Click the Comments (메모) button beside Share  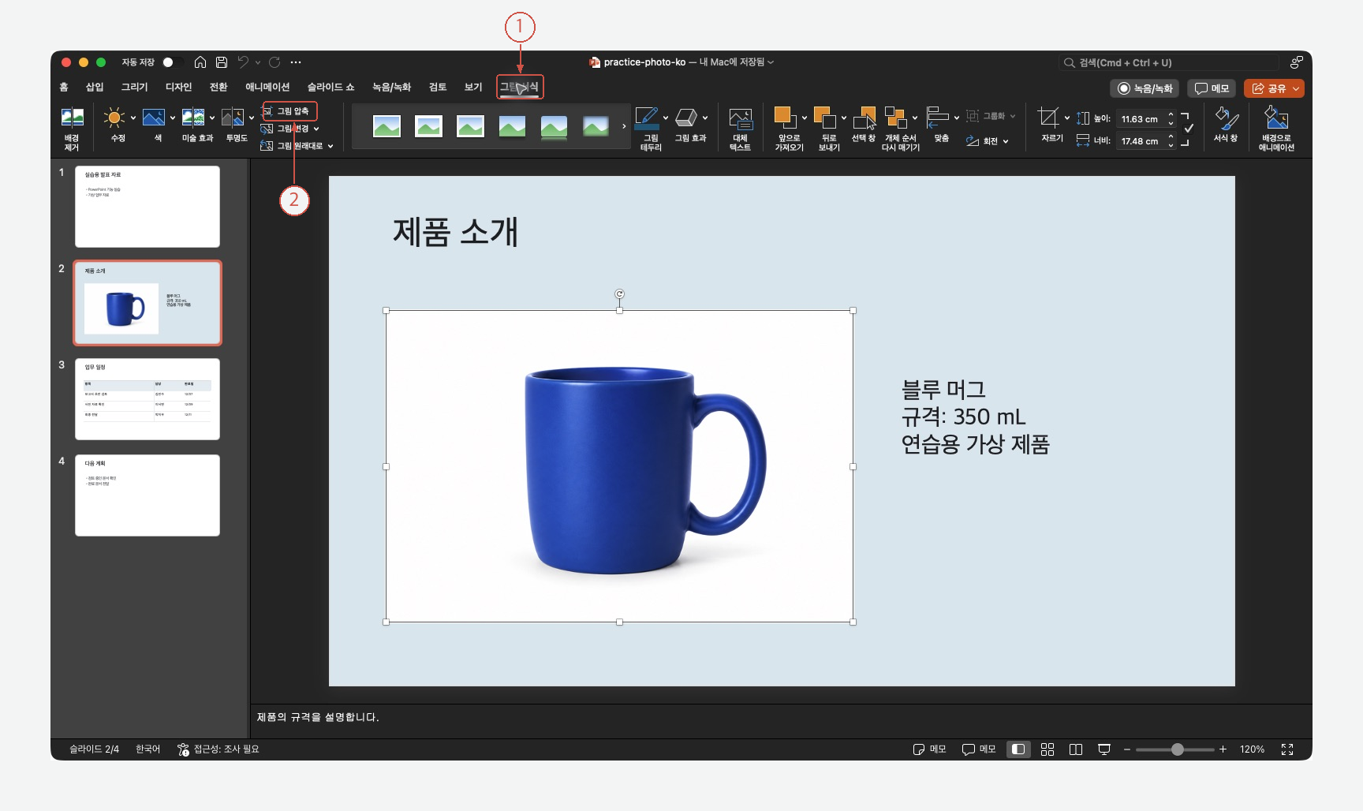pos(1212,88)
